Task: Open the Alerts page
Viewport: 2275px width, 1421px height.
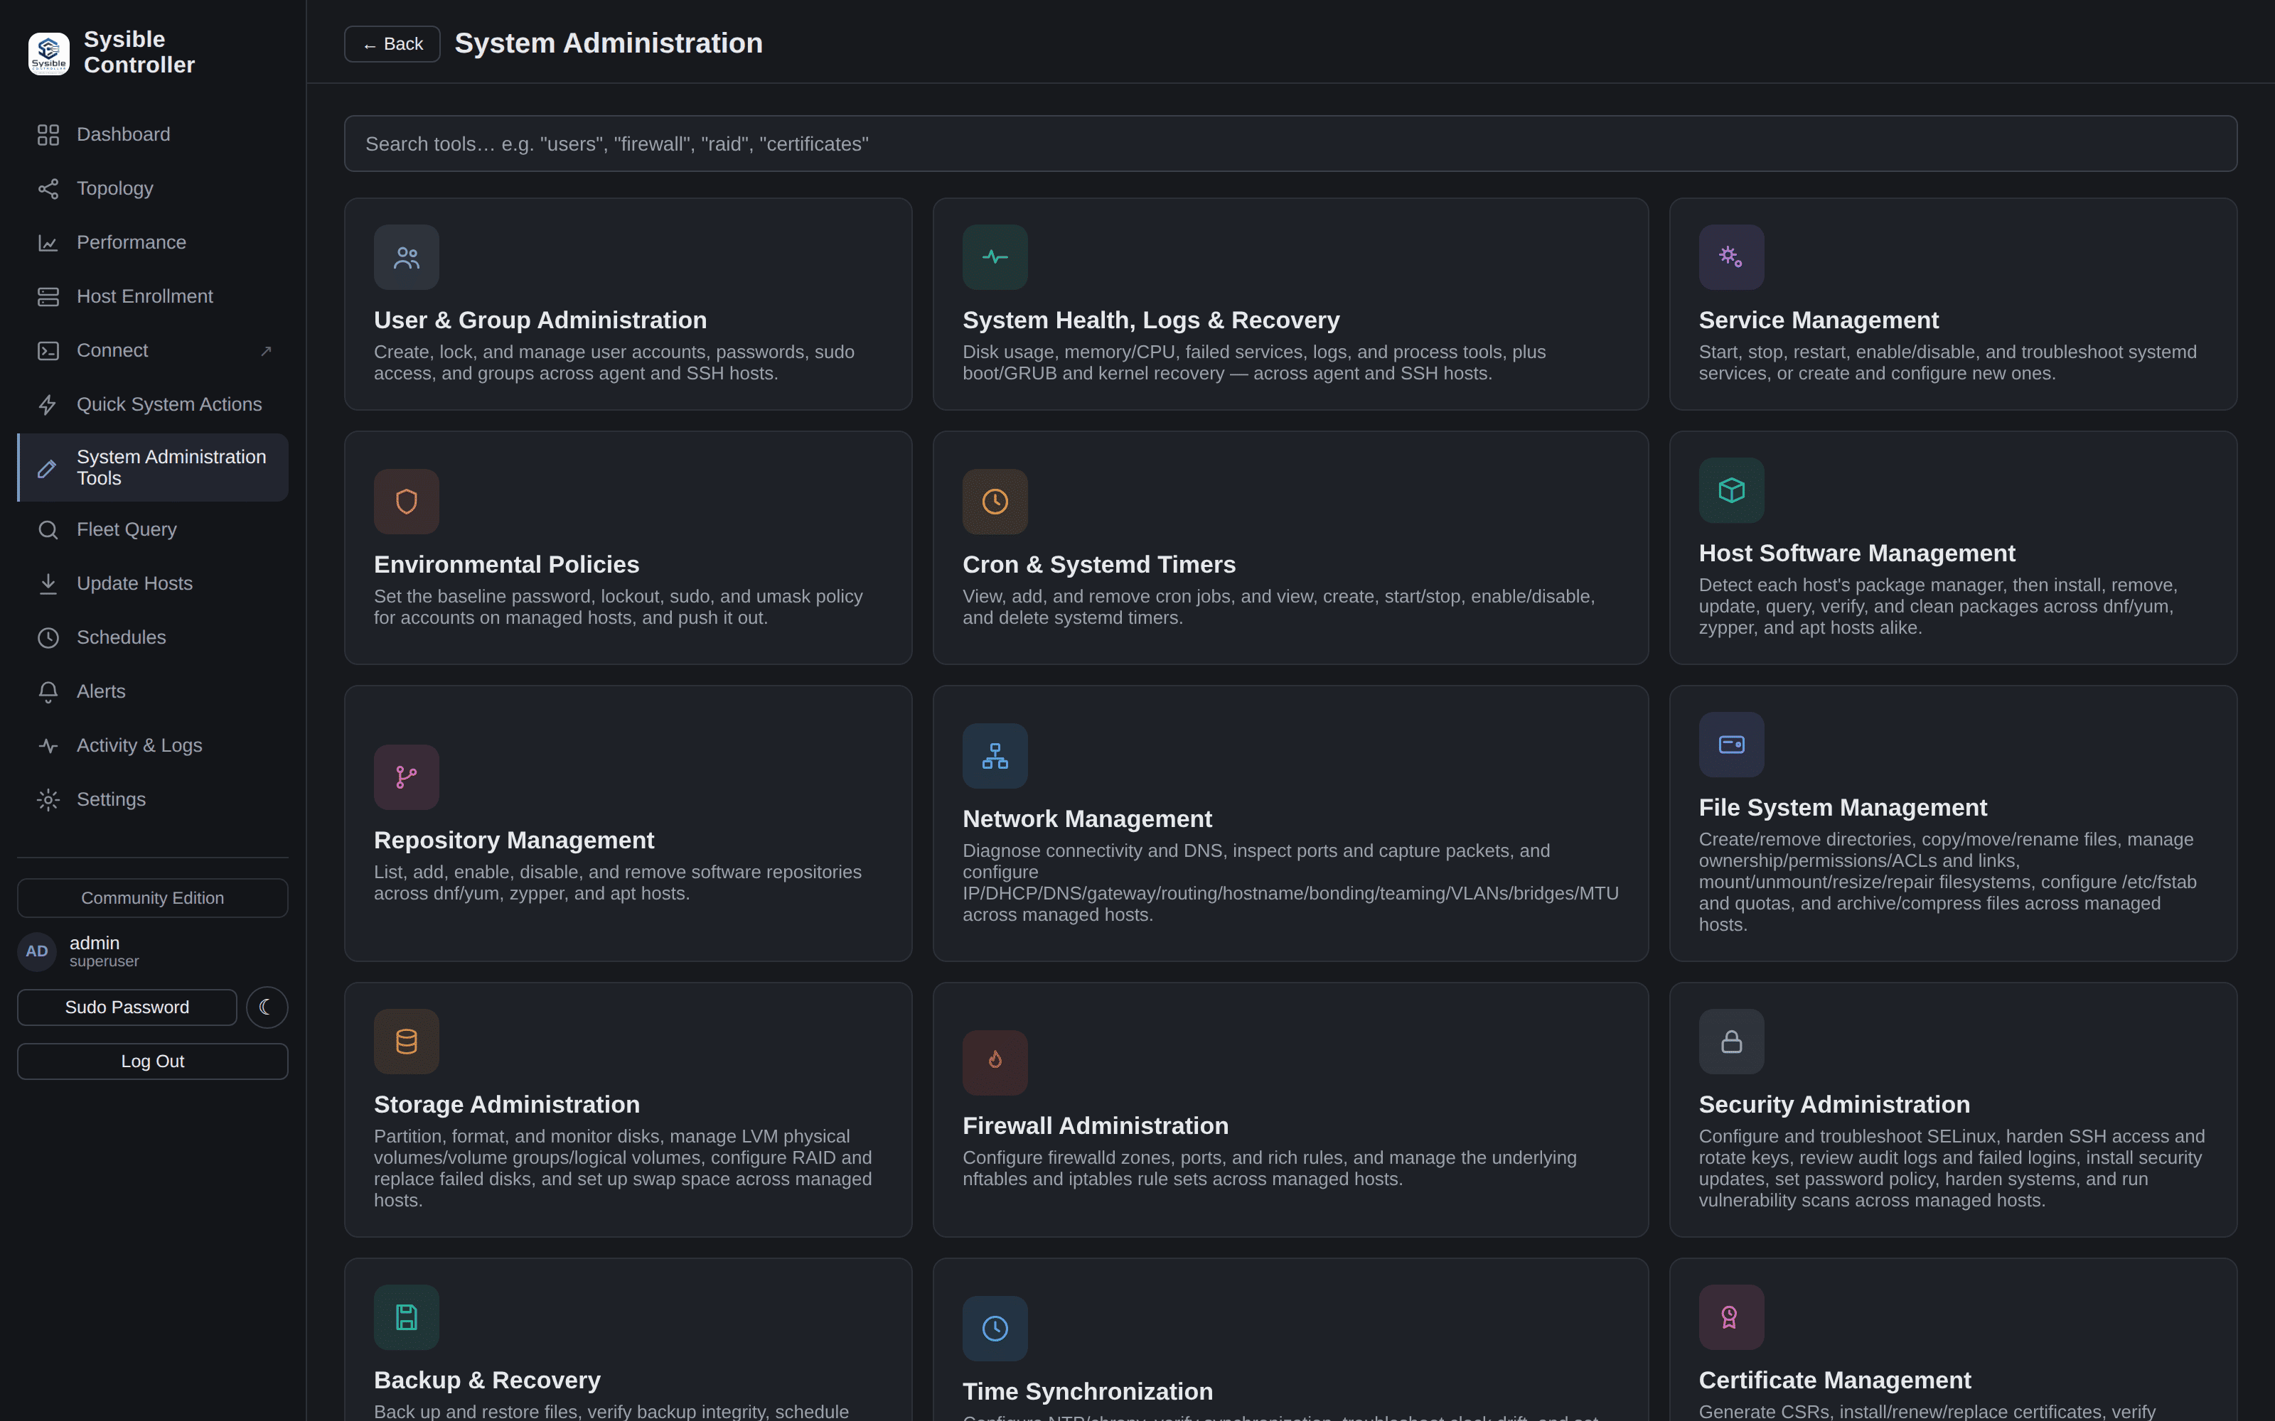Action: (152, 692)
